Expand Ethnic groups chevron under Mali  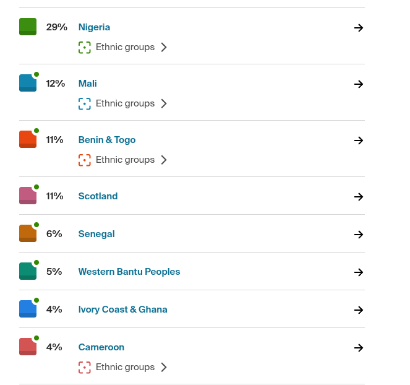[164, 103]
